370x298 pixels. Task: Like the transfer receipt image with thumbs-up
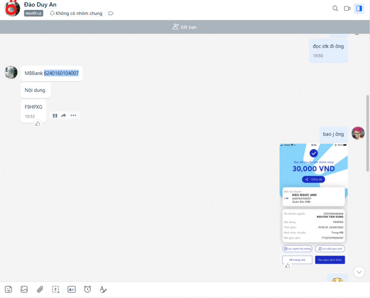point(288,266)
